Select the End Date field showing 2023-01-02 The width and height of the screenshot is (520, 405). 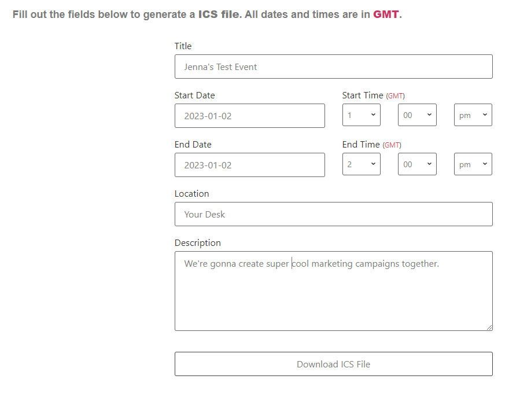pyautogui.click(x=249, y=164)
